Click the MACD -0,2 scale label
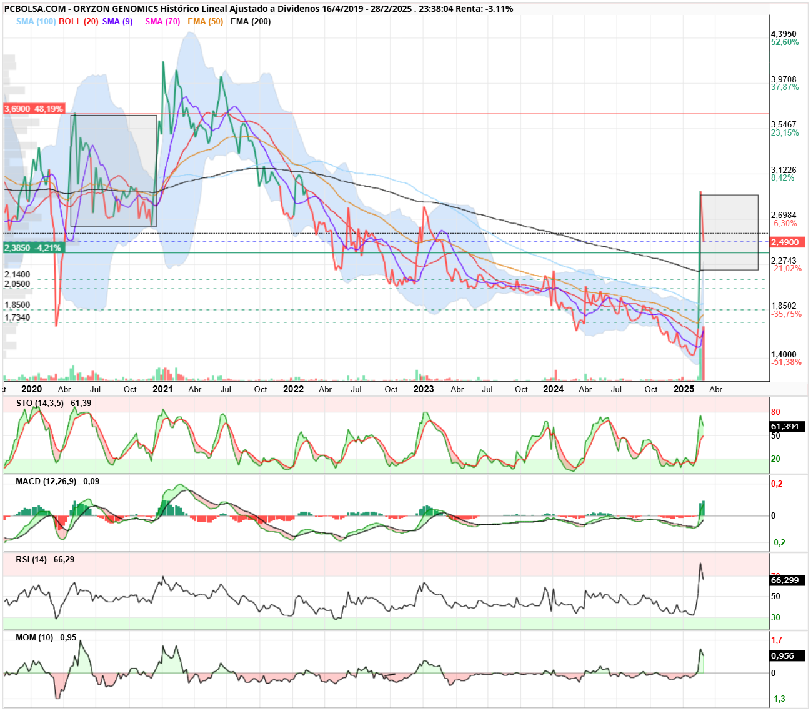The width and height of the screenshot is (811, 711). [x=778, y=542]
